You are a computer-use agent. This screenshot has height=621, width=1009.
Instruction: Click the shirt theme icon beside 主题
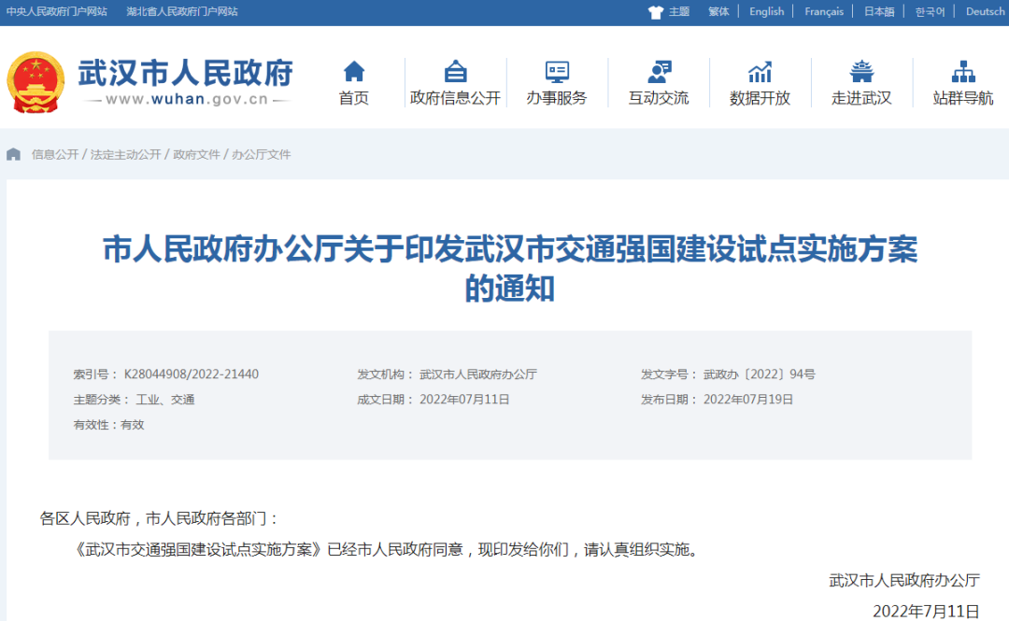(x=655, y=12)
